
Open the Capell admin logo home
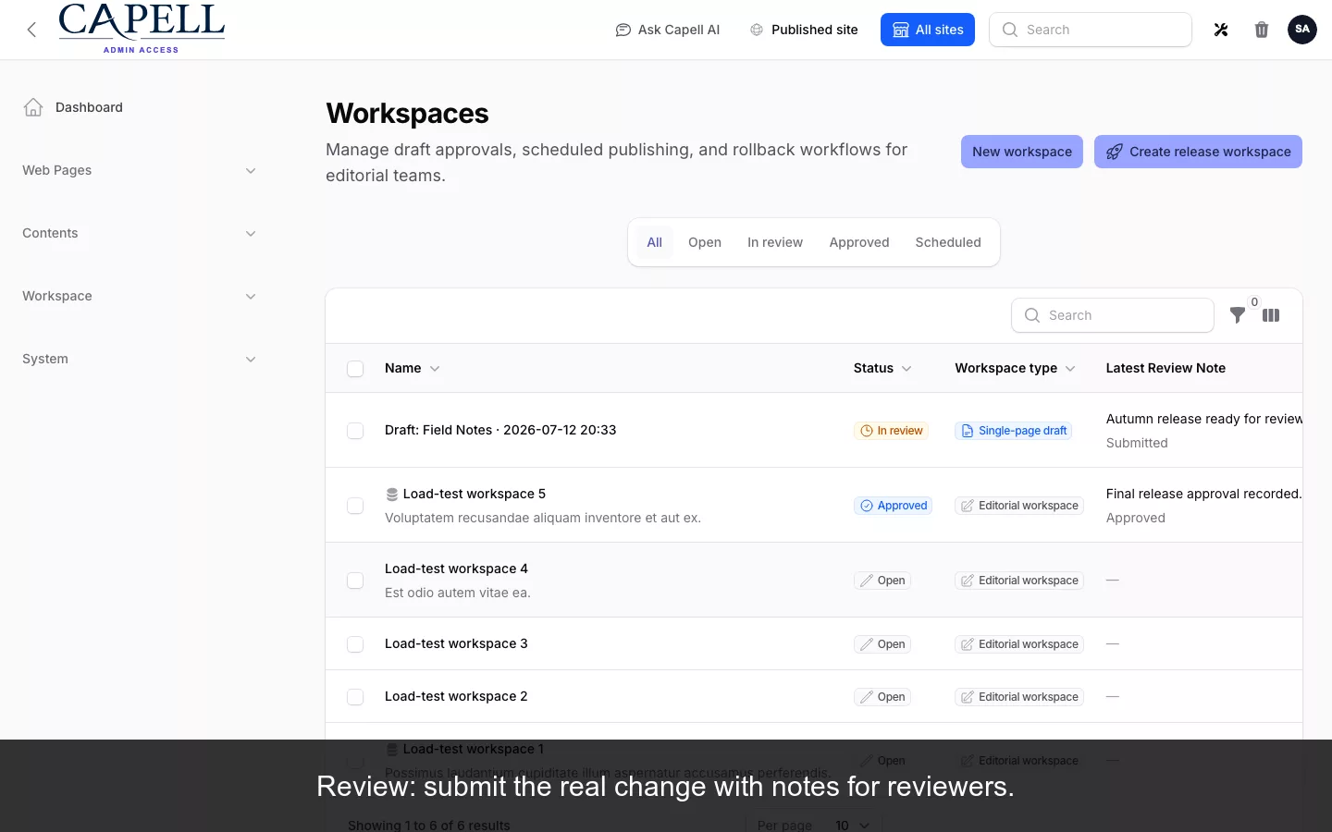tap(142, 28)
